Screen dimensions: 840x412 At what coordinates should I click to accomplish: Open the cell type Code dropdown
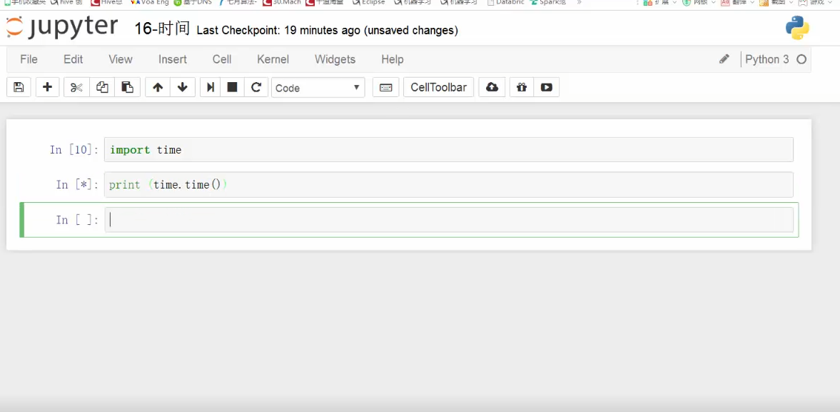pyautogui.click(x=318, y=88)
